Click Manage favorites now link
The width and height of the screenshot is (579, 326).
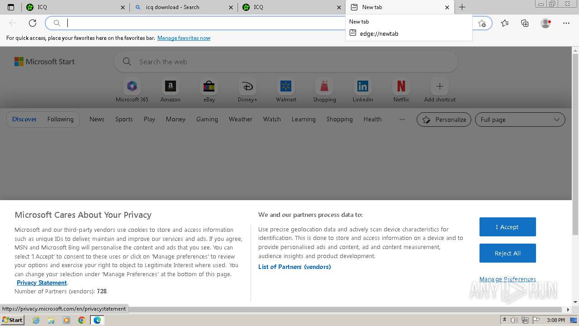[x=184, y=38]
